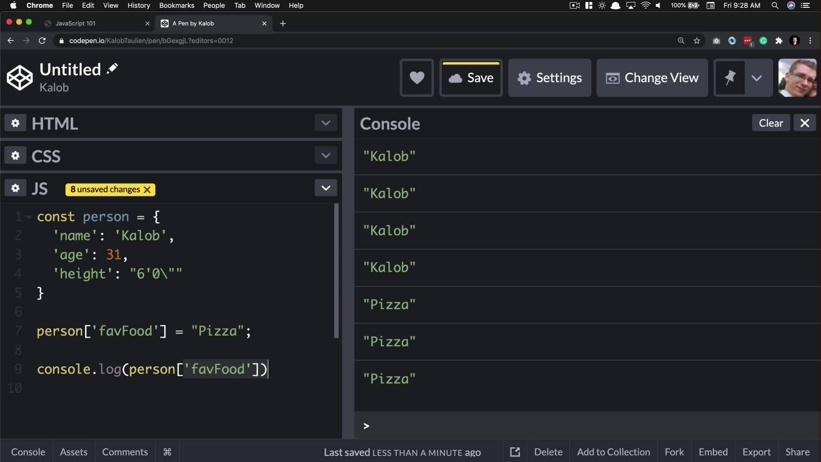
Task: Switch to JavaScript 101 browser tab
Action: [76, 24]
